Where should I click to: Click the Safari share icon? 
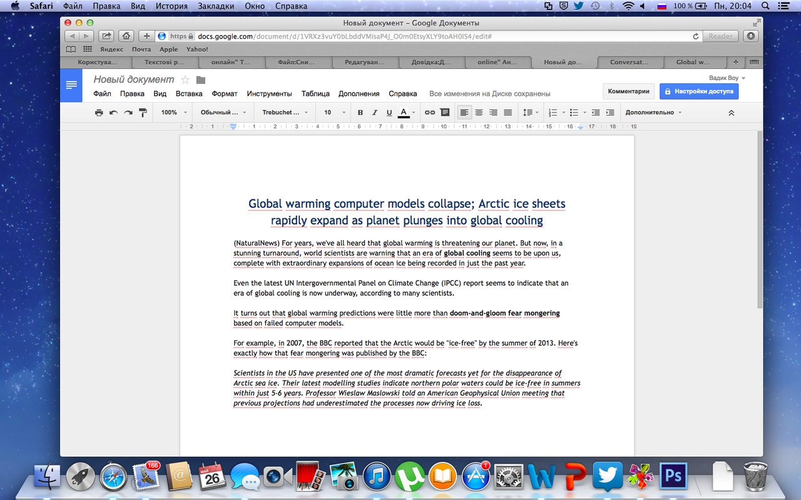(106, 36)
